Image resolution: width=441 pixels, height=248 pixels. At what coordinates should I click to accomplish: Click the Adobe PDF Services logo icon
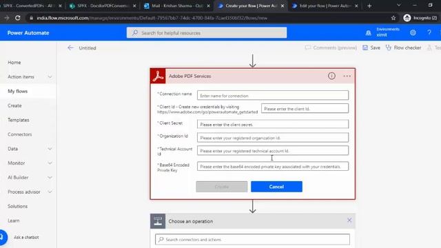(158, 76)
